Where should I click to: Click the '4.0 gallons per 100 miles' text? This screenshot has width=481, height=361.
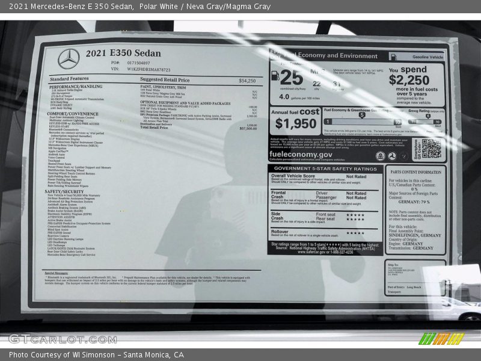(x=299, y=97)
